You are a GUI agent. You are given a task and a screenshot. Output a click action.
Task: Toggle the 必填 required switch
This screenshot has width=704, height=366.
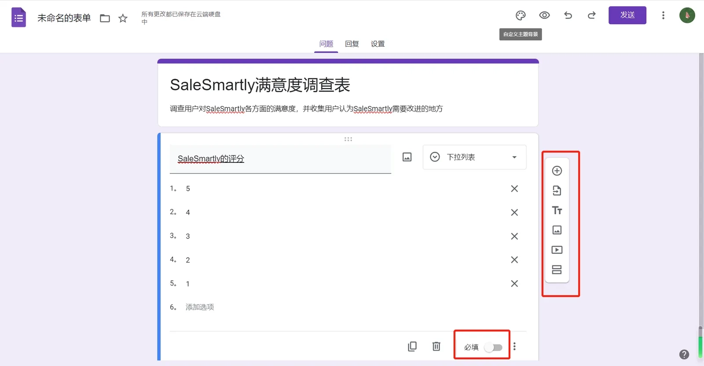(x=493, y=348)
